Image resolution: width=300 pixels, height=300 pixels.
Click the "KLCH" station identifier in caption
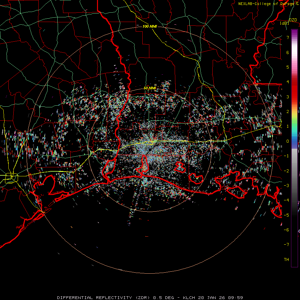pyautogui.click(x=189, y=298)
